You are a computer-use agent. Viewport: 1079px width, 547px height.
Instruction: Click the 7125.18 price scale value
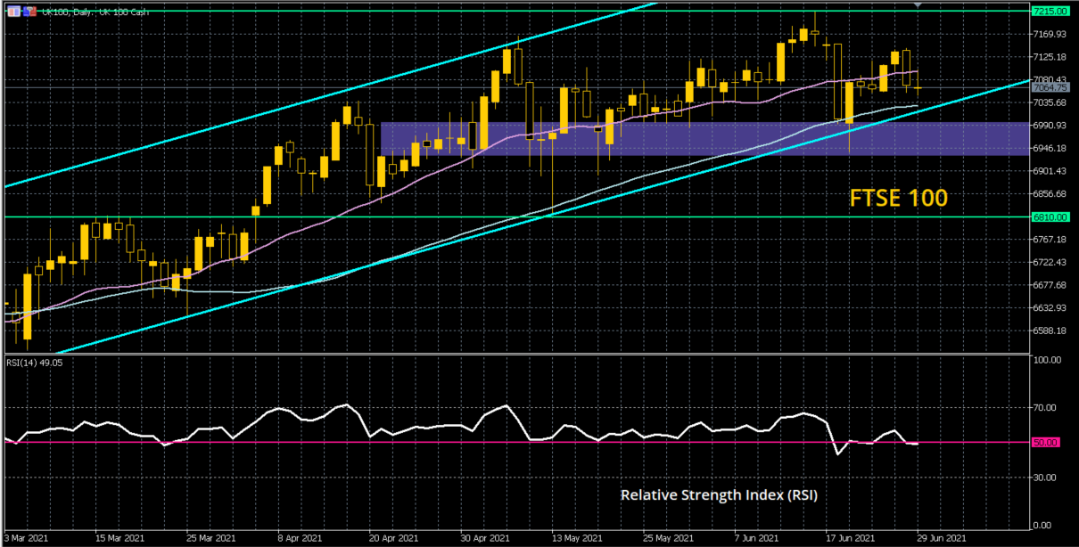pyautogui.click(x=1050, y=57)
